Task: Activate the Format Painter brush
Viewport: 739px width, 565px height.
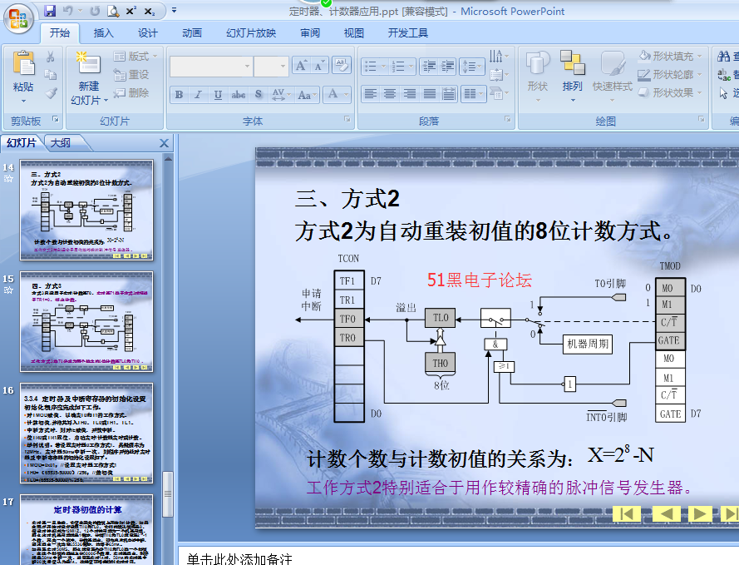Action: tap(51, 92)
